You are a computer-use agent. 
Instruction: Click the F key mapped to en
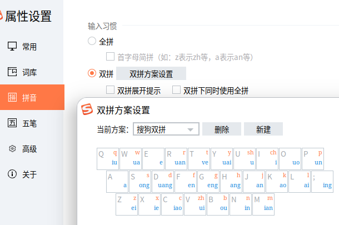[186, 182]
